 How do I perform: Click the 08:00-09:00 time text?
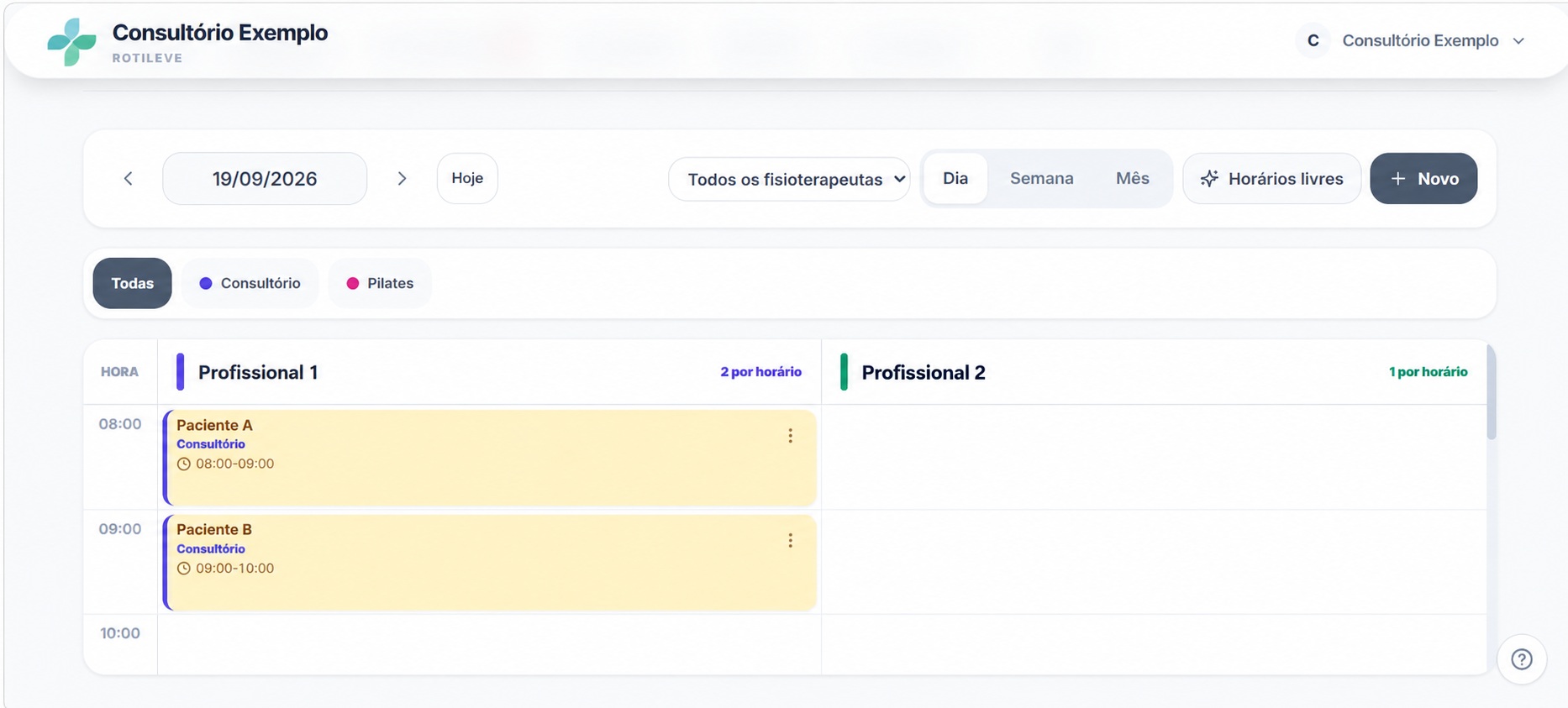tap(234, 464)
